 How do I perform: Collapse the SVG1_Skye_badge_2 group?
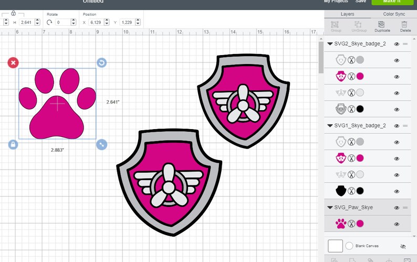pos(330,125)
